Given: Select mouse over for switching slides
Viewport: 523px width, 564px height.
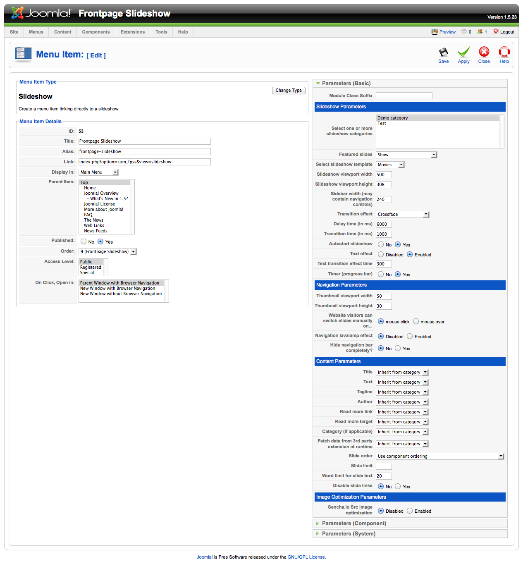Looking at the screenshot, I should coord(416,322).
